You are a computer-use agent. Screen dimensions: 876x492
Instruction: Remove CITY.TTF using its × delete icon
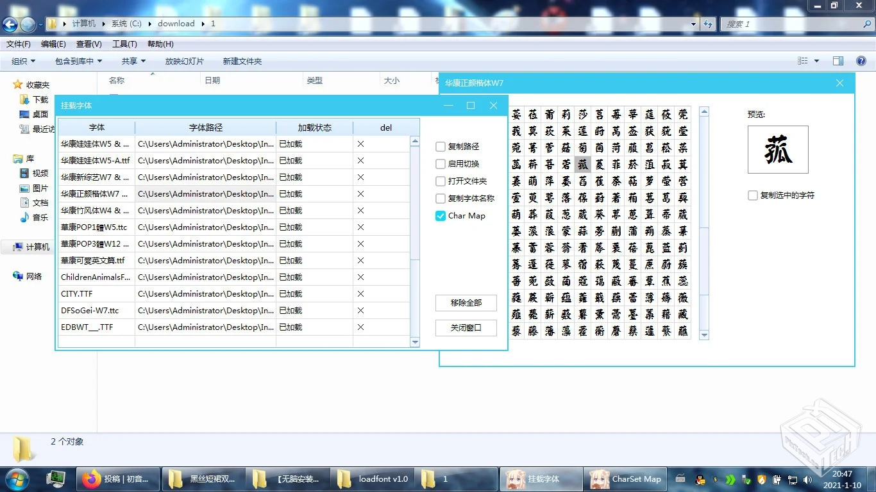click(360, 293)
